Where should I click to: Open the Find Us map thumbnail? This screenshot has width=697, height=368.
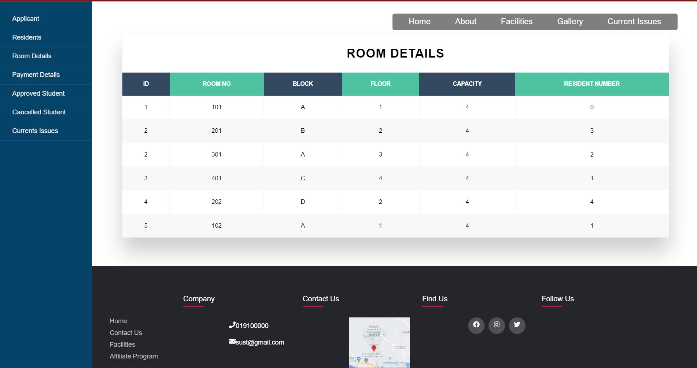(x=379, y=342)
